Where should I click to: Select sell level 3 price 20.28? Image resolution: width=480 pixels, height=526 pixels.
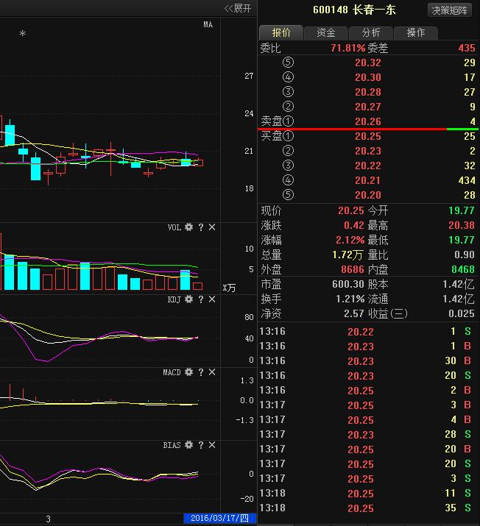click(x=368, y=92)
